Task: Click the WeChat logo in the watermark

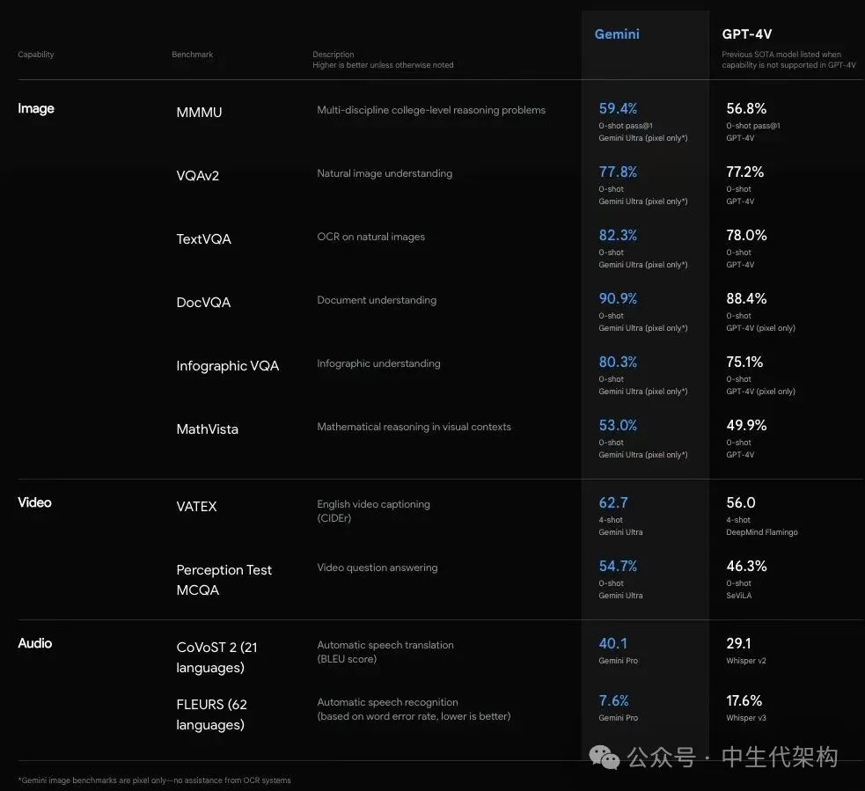Action: click(x=605, y=756)
